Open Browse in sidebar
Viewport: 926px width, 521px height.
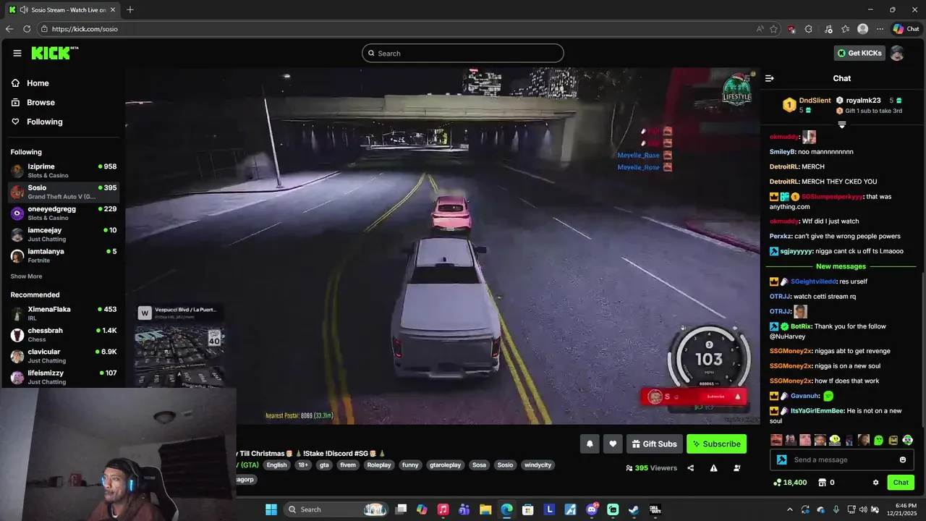(x=33, y=103)
